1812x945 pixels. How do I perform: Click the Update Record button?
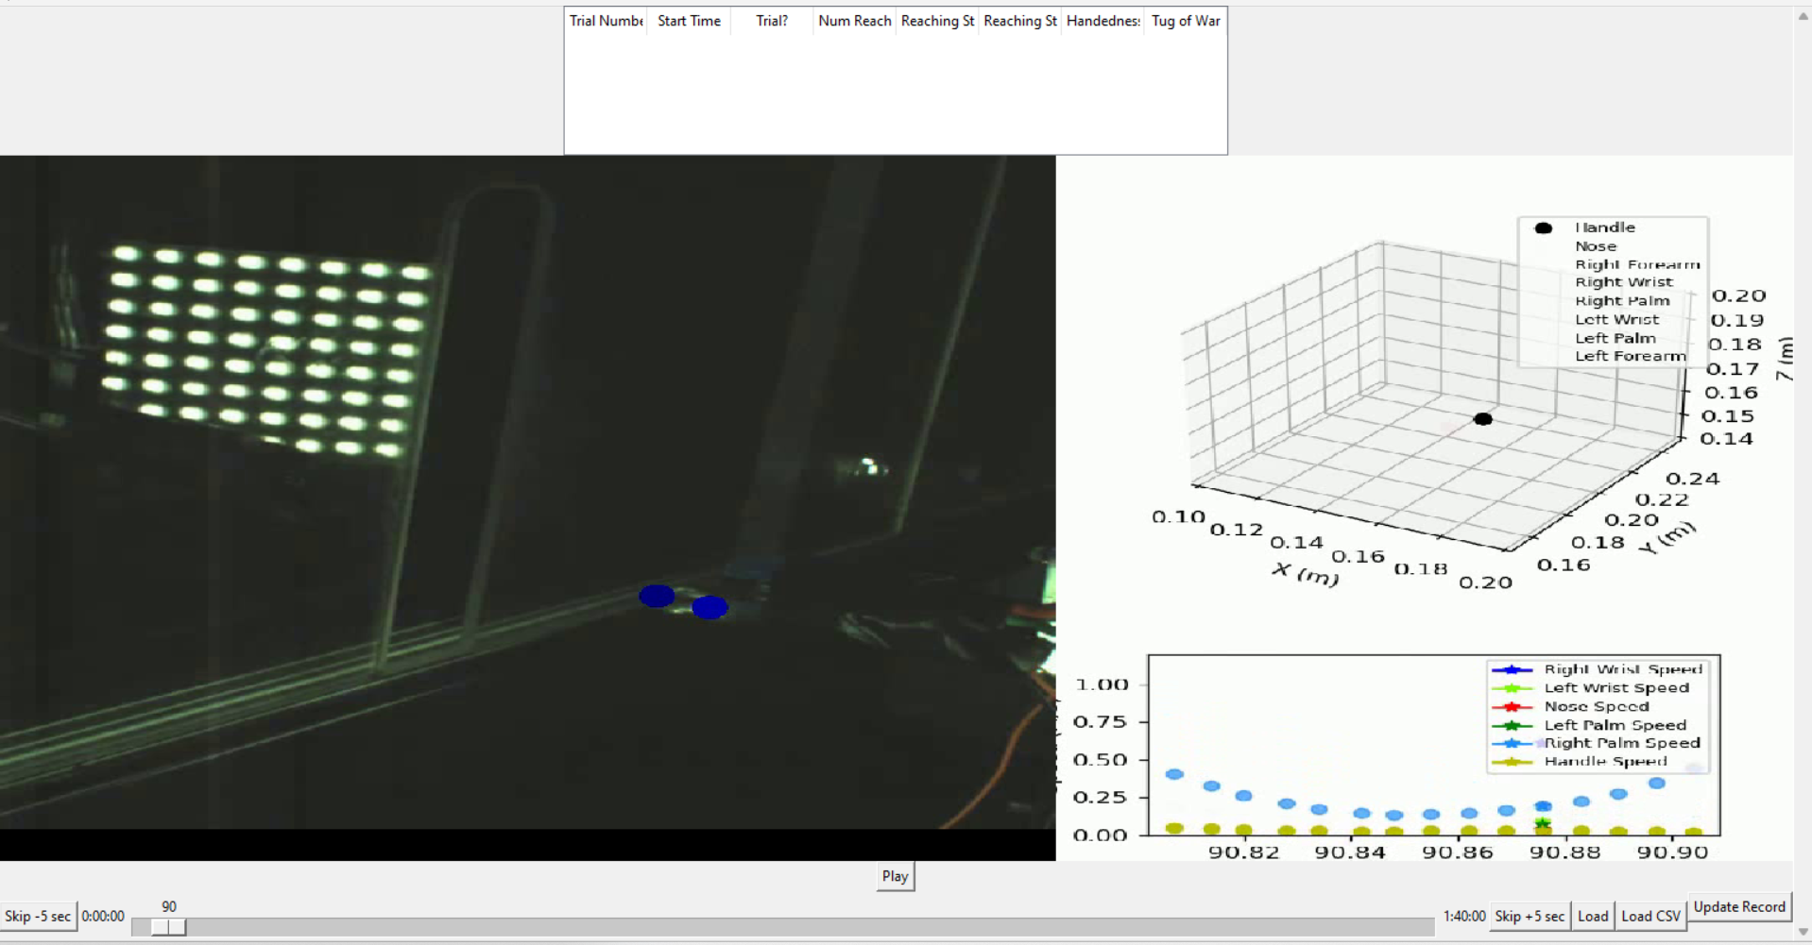(x=1739, y=906)
